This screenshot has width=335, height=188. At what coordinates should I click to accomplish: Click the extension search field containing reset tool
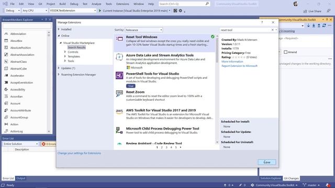click(x=245, y=30)
